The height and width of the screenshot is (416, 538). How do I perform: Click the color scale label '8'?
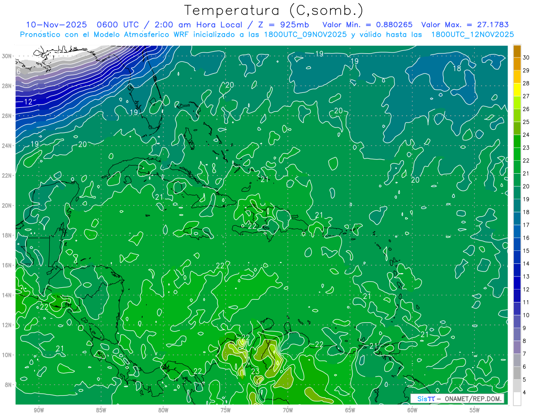click(525, 341)
